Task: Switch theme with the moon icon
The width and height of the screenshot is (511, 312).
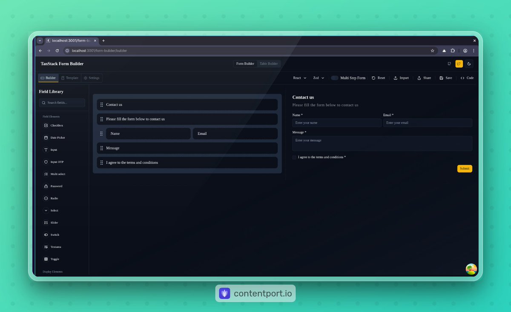Action: pyautogui.click(x=469, y=64)
